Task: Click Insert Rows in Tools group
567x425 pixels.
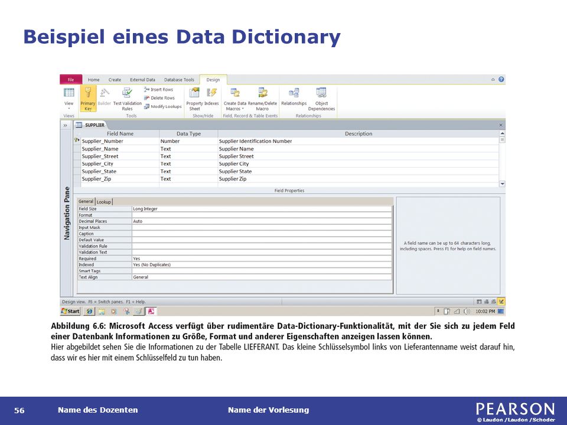Action: pos(158,89)
